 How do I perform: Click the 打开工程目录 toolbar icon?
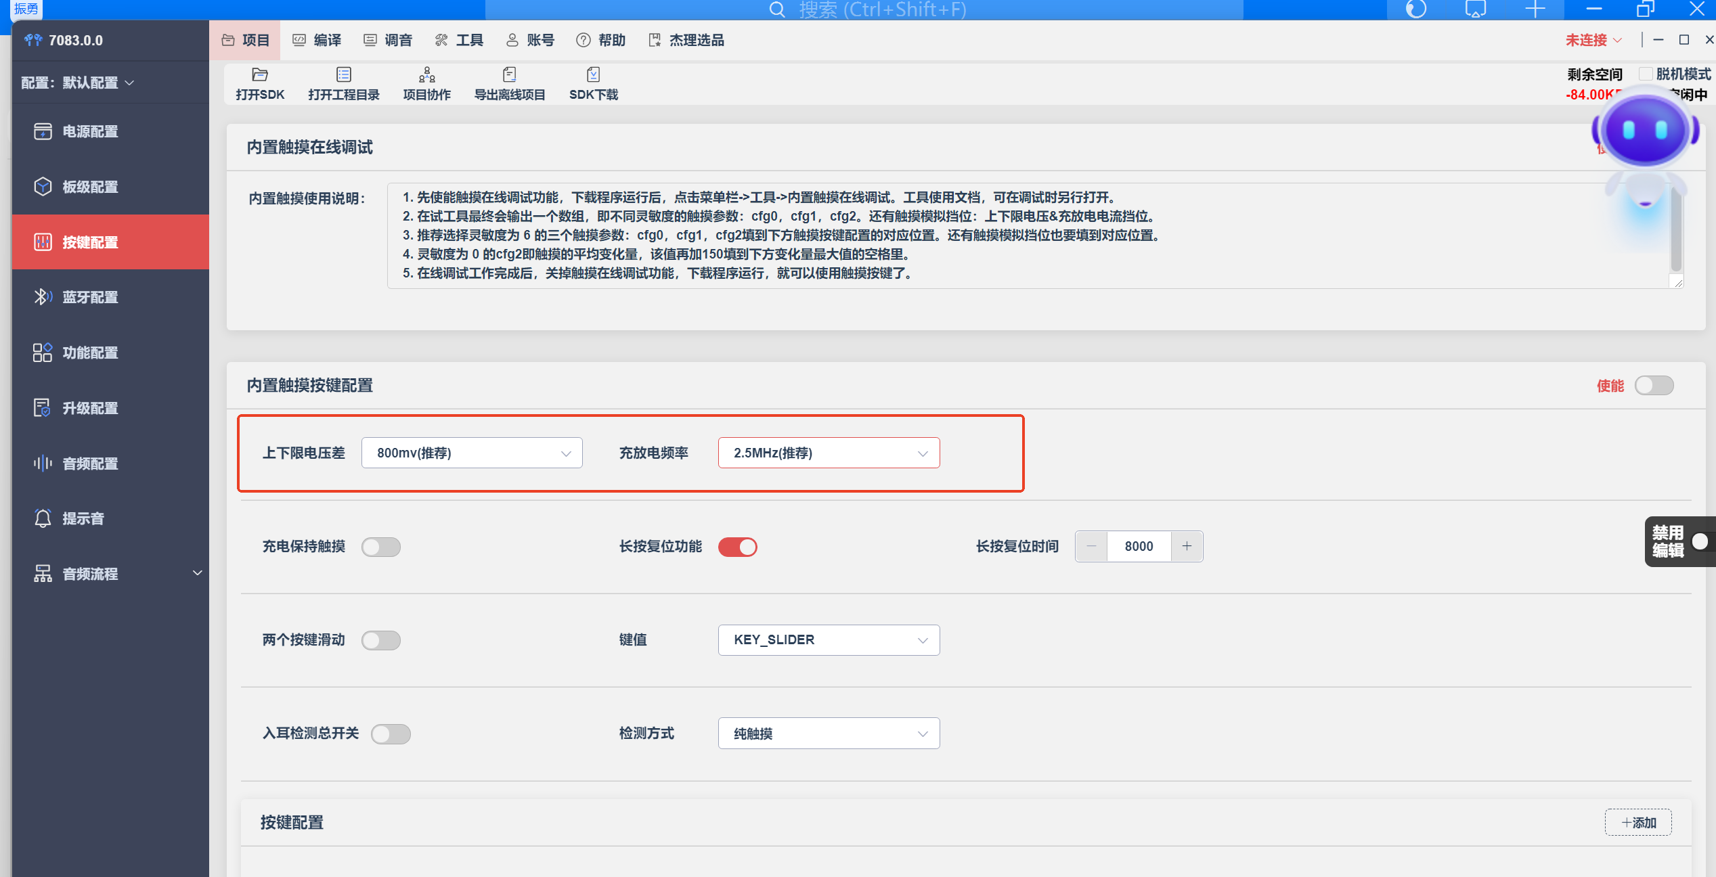344,74
